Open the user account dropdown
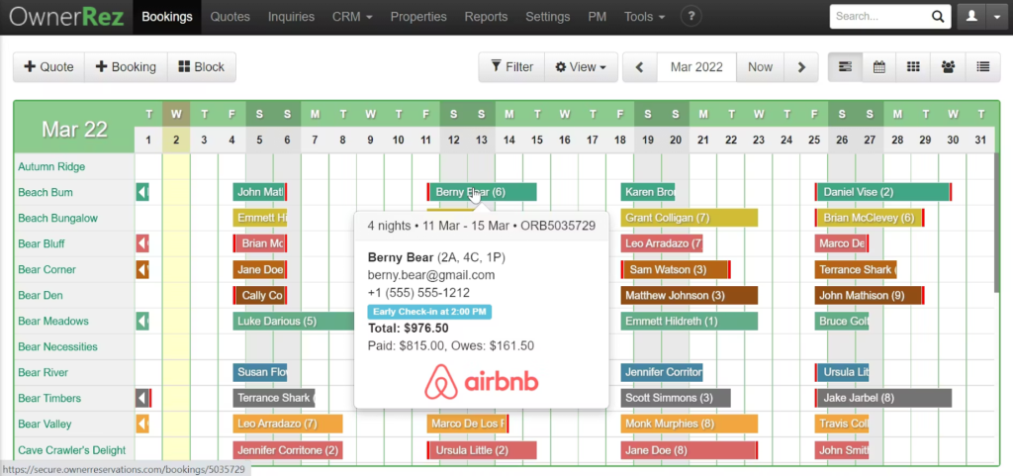This screenshot has height=476, width=1013. 981,17
